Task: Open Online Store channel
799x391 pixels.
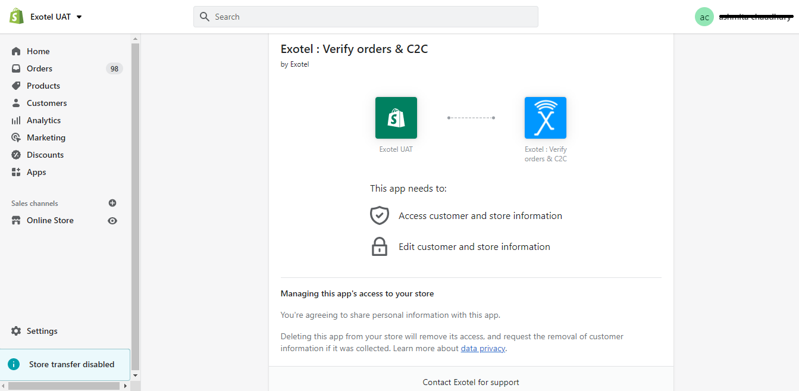Action: [x=50, y=220]
